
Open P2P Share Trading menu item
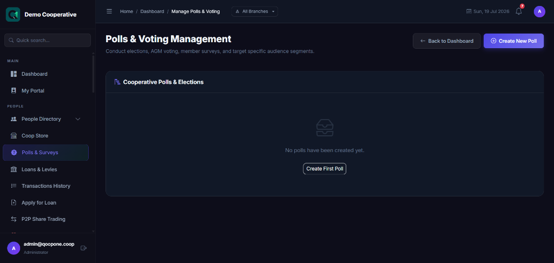pos(45,219)
